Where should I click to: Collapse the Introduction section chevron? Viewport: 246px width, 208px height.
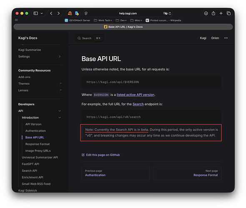coord(60,118)
